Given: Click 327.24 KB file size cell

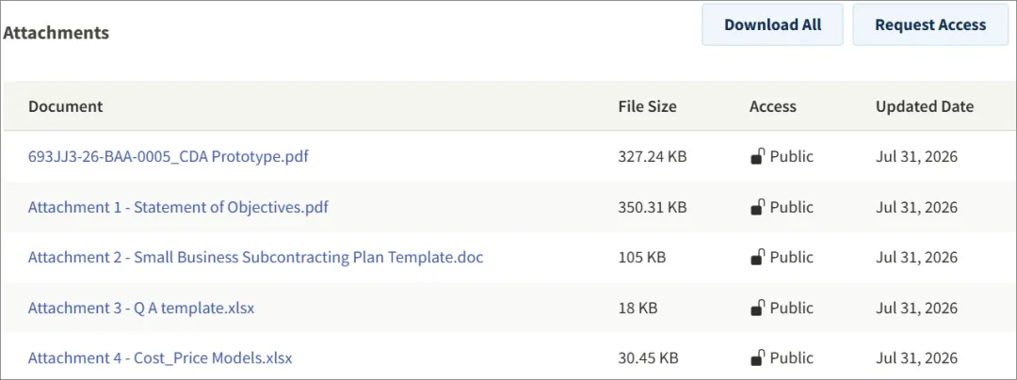Looking at the screenshot, I should point(653,157).
